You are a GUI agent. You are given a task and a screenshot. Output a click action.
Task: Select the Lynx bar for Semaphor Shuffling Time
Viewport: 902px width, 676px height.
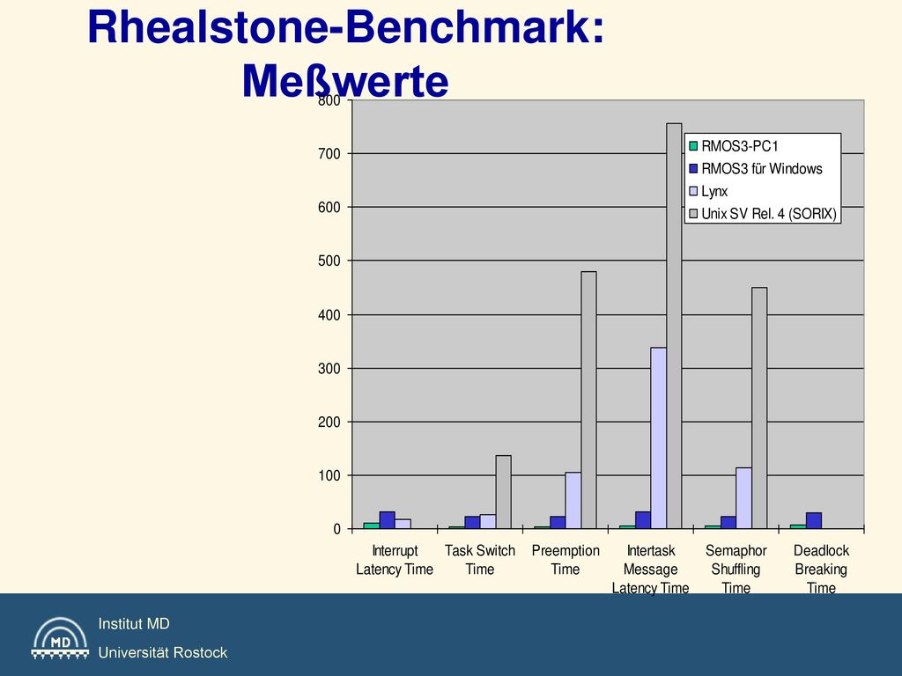pos(743,498)
